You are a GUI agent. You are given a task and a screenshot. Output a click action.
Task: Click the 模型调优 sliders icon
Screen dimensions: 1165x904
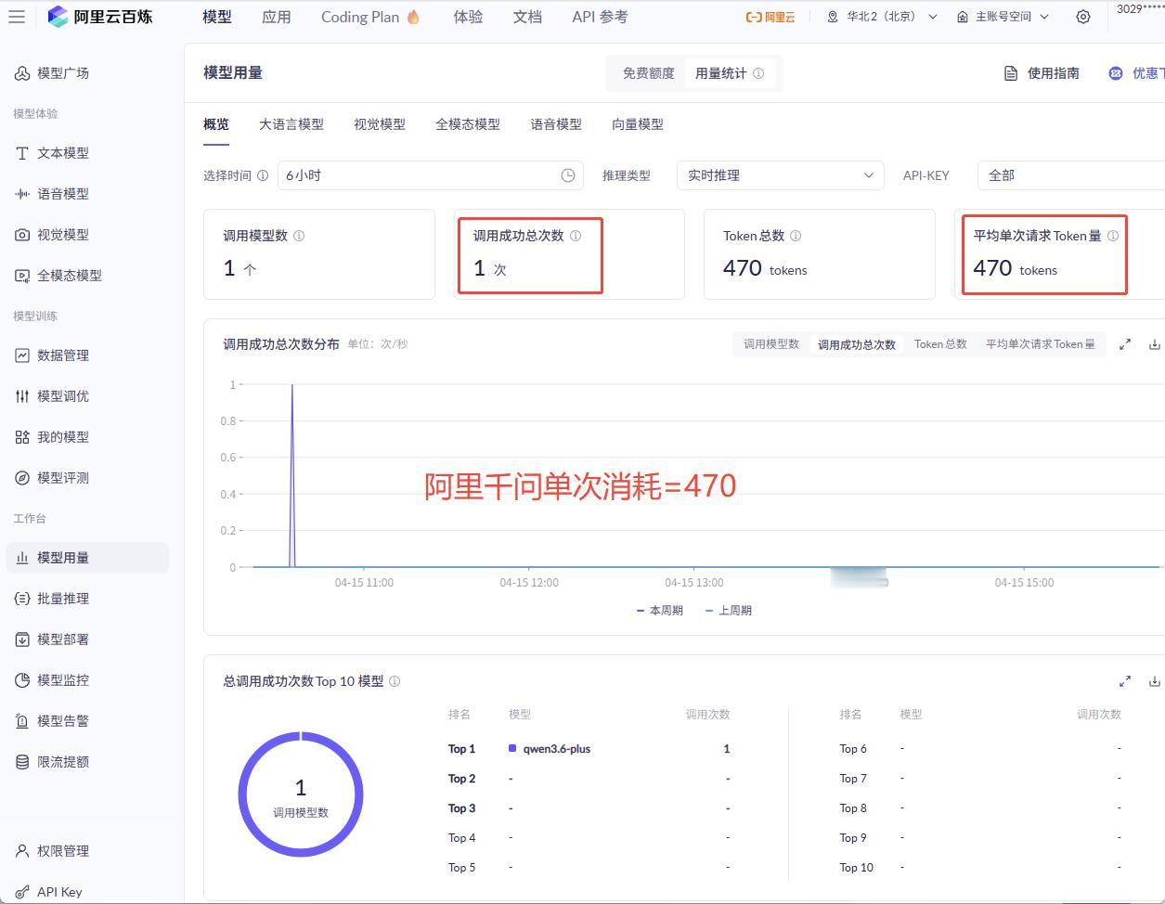[x=22, y=396]
